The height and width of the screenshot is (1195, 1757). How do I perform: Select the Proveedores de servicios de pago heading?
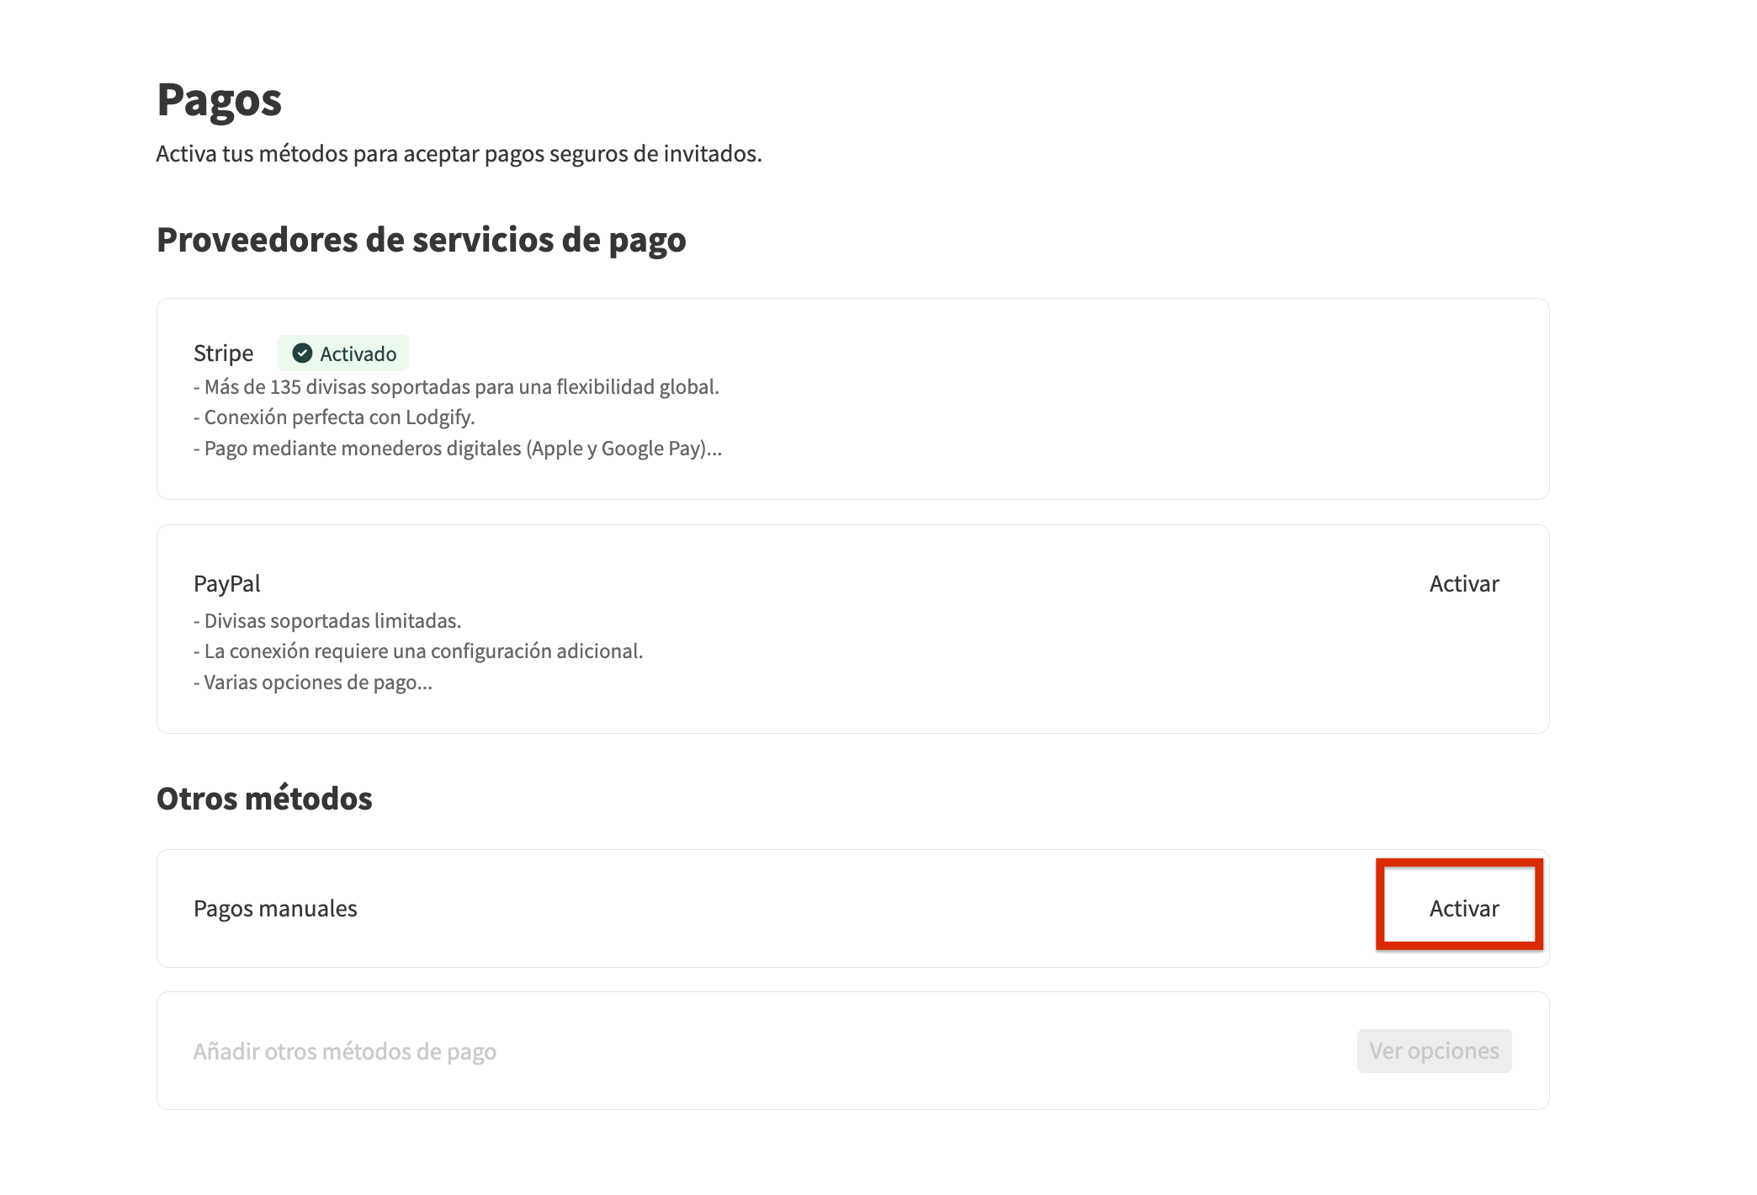click(421, 242)
